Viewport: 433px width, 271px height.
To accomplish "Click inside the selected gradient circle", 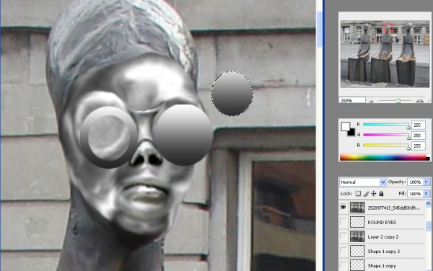I will [x=232, y=93].
